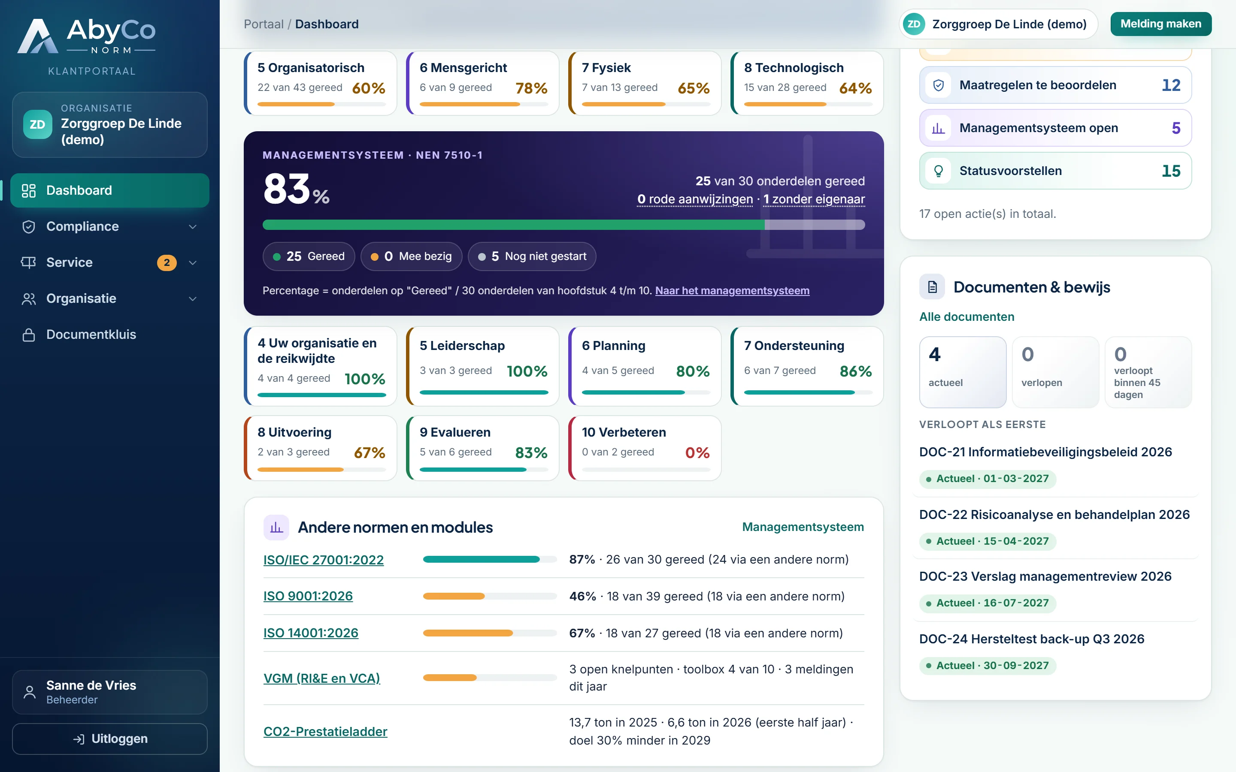Viewport: 1236px width, 772px height.
Task: Click the Uitloggen button
Action: [x=110, y=739]
